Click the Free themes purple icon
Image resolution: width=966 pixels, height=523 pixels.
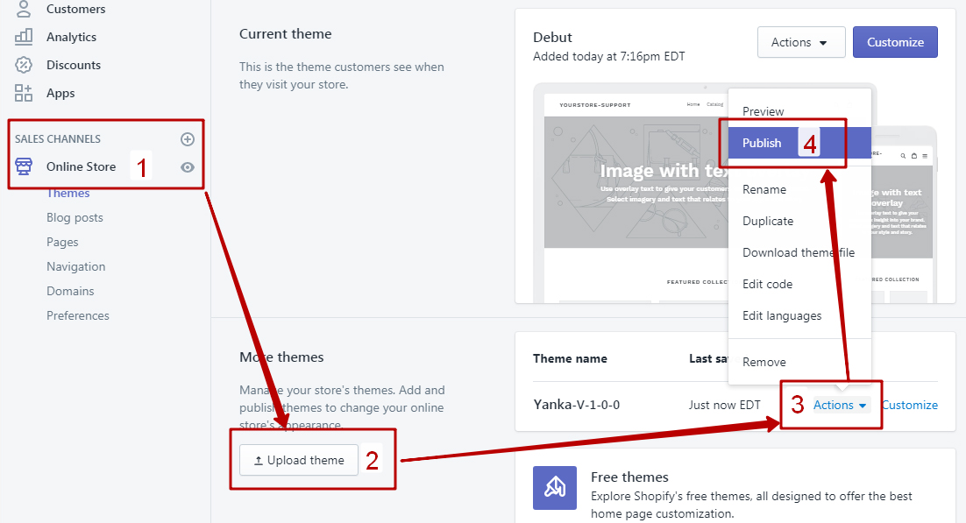pos(555,488)
